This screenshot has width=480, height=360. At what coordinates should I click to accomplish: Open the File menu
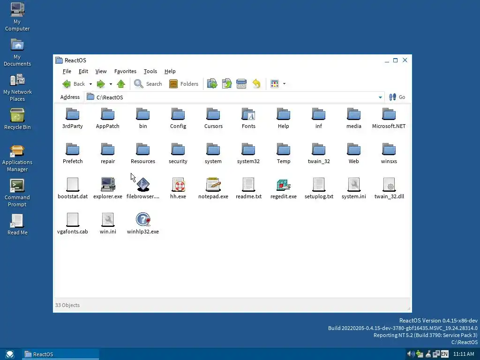[x=67, y=71]
